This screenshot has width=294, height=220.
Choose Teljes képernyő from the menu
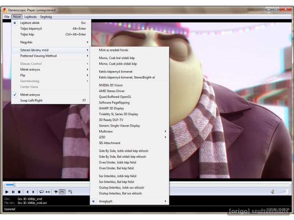point(51,29)
